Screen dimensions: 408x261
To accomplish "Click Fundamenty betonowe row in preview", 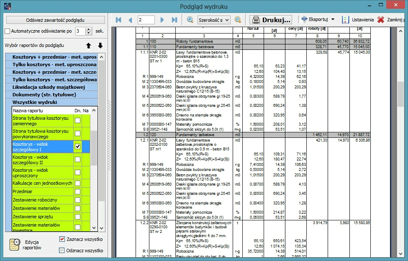I will coord(253,47).
